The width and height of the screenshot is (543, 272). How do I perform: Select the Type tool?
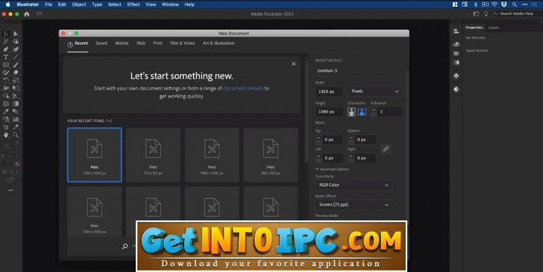coord(6,57)
